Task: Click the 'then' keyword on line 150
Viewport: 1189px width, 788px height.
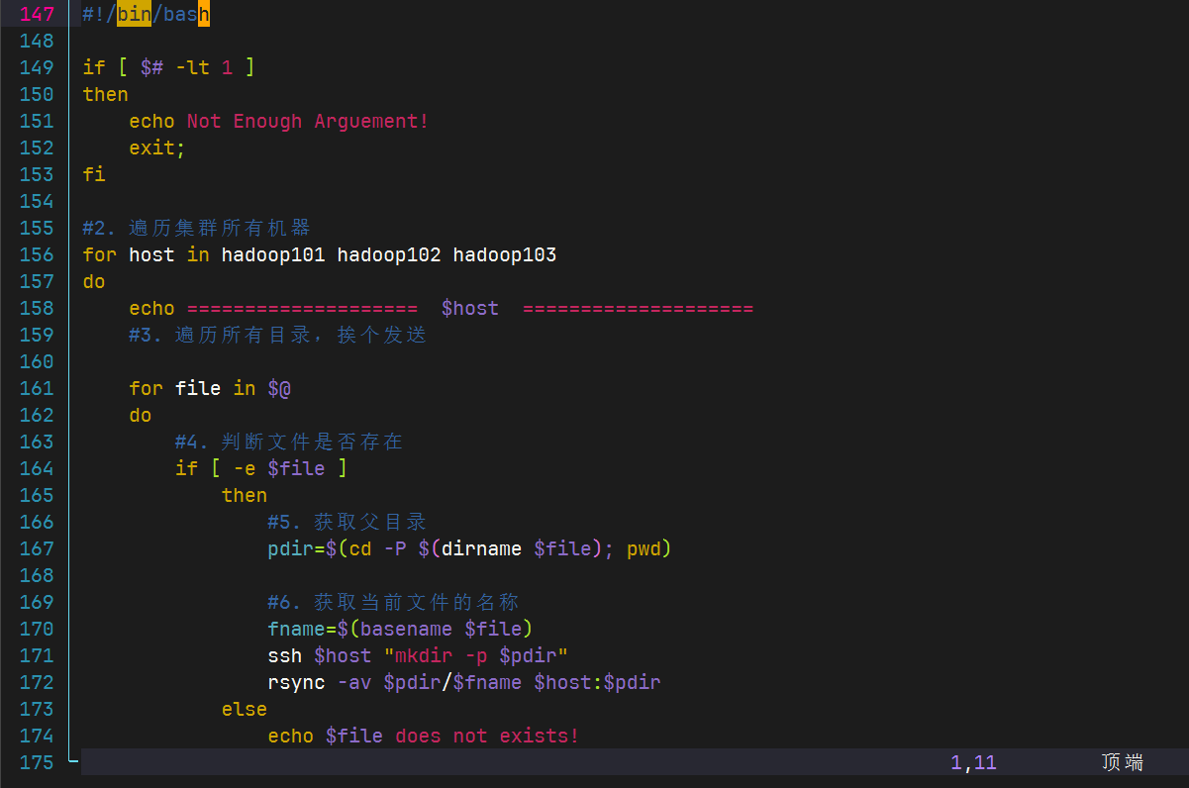Action: (x=106, y=94)
